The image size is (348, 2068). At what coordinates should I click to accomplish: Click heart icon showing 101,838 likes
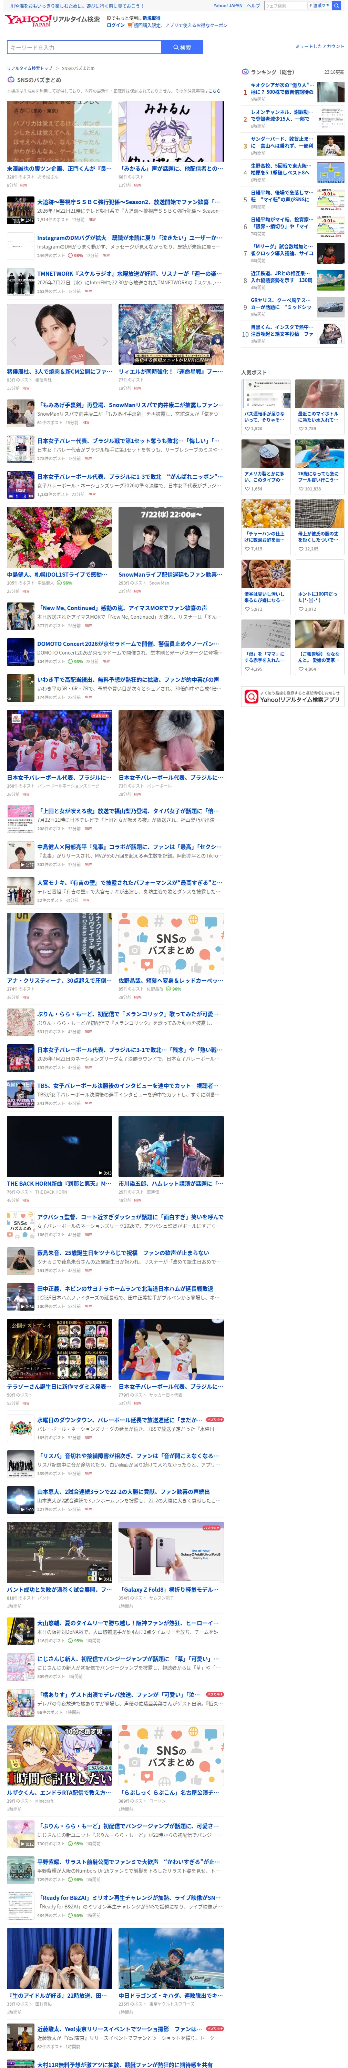301,489
